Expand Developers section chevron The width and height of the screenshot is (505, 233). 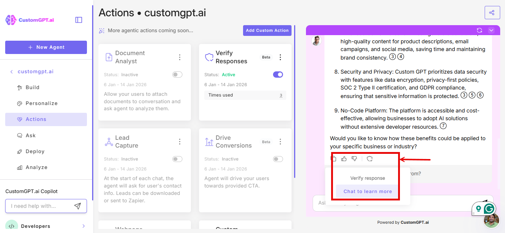(x=84, y=226)
